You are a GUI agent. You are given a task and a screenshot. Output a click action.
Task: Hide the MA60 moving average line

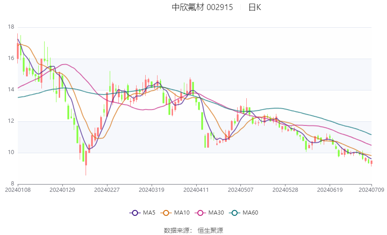tap(244, 213)
